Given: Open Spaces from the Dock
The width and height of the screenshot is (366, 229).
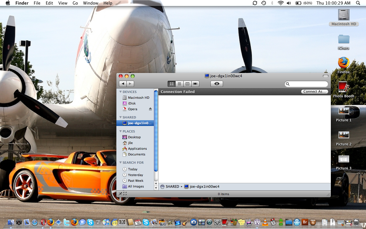Looking at the screenshot, I should pos(202,222).
